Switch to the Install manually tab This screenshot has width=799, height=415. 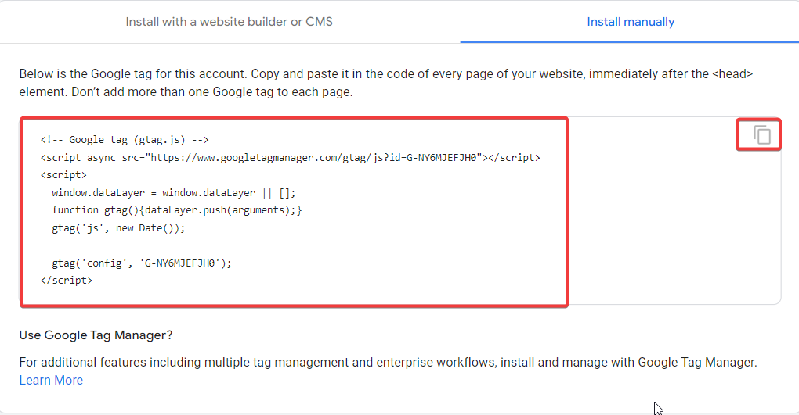point(630,22)
